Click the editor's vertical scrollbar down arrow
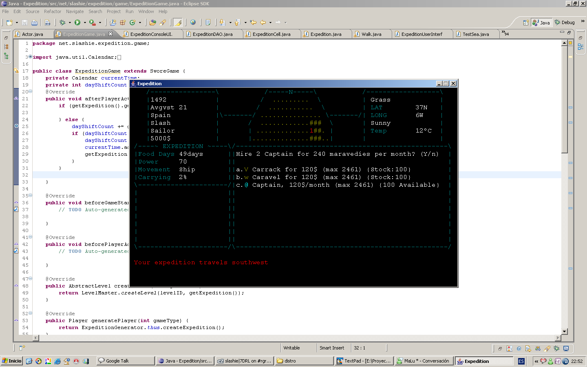Viewport: 587px width, 367px height. (x=565, y=332)
